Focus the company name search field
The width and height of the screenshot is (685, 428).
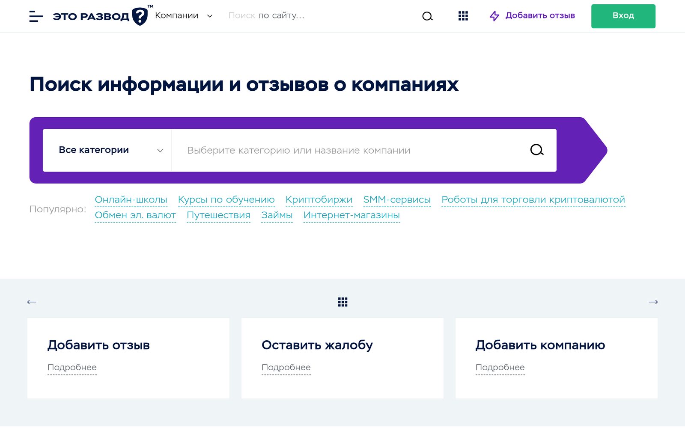point(350,150)
